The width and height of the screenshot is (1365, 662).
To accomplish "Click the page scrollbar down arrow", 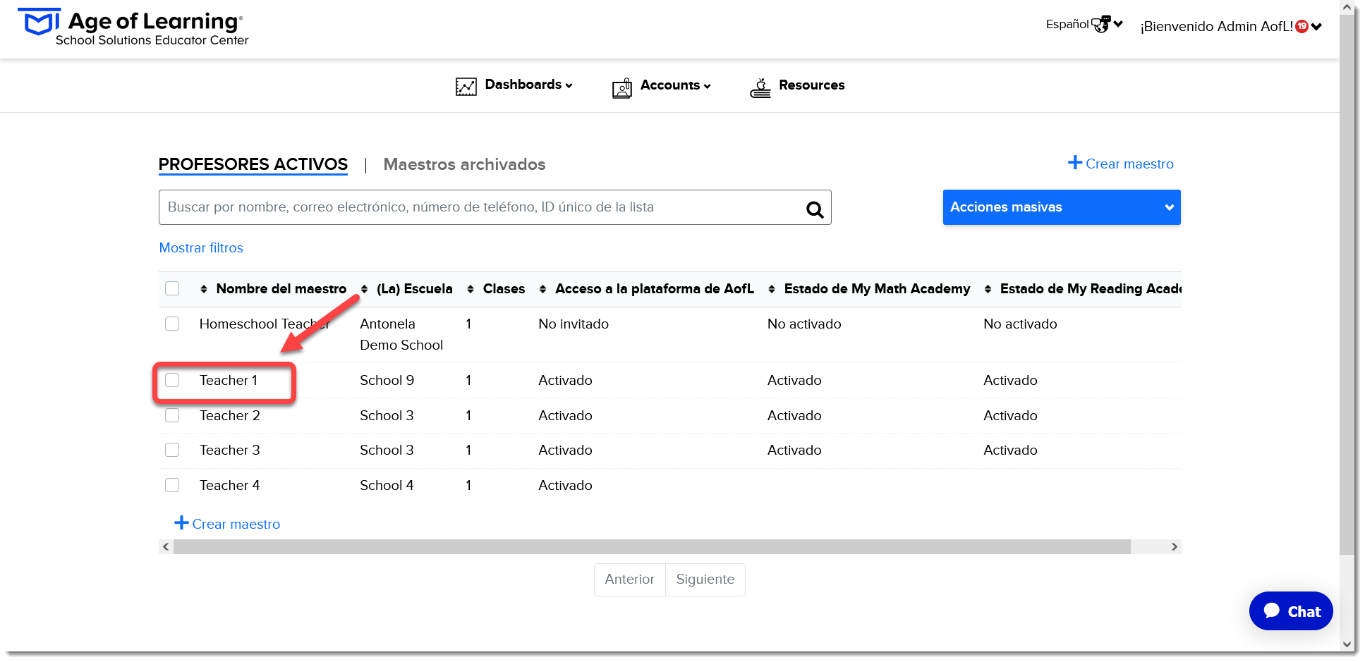I will click(x=1347, y=644).
